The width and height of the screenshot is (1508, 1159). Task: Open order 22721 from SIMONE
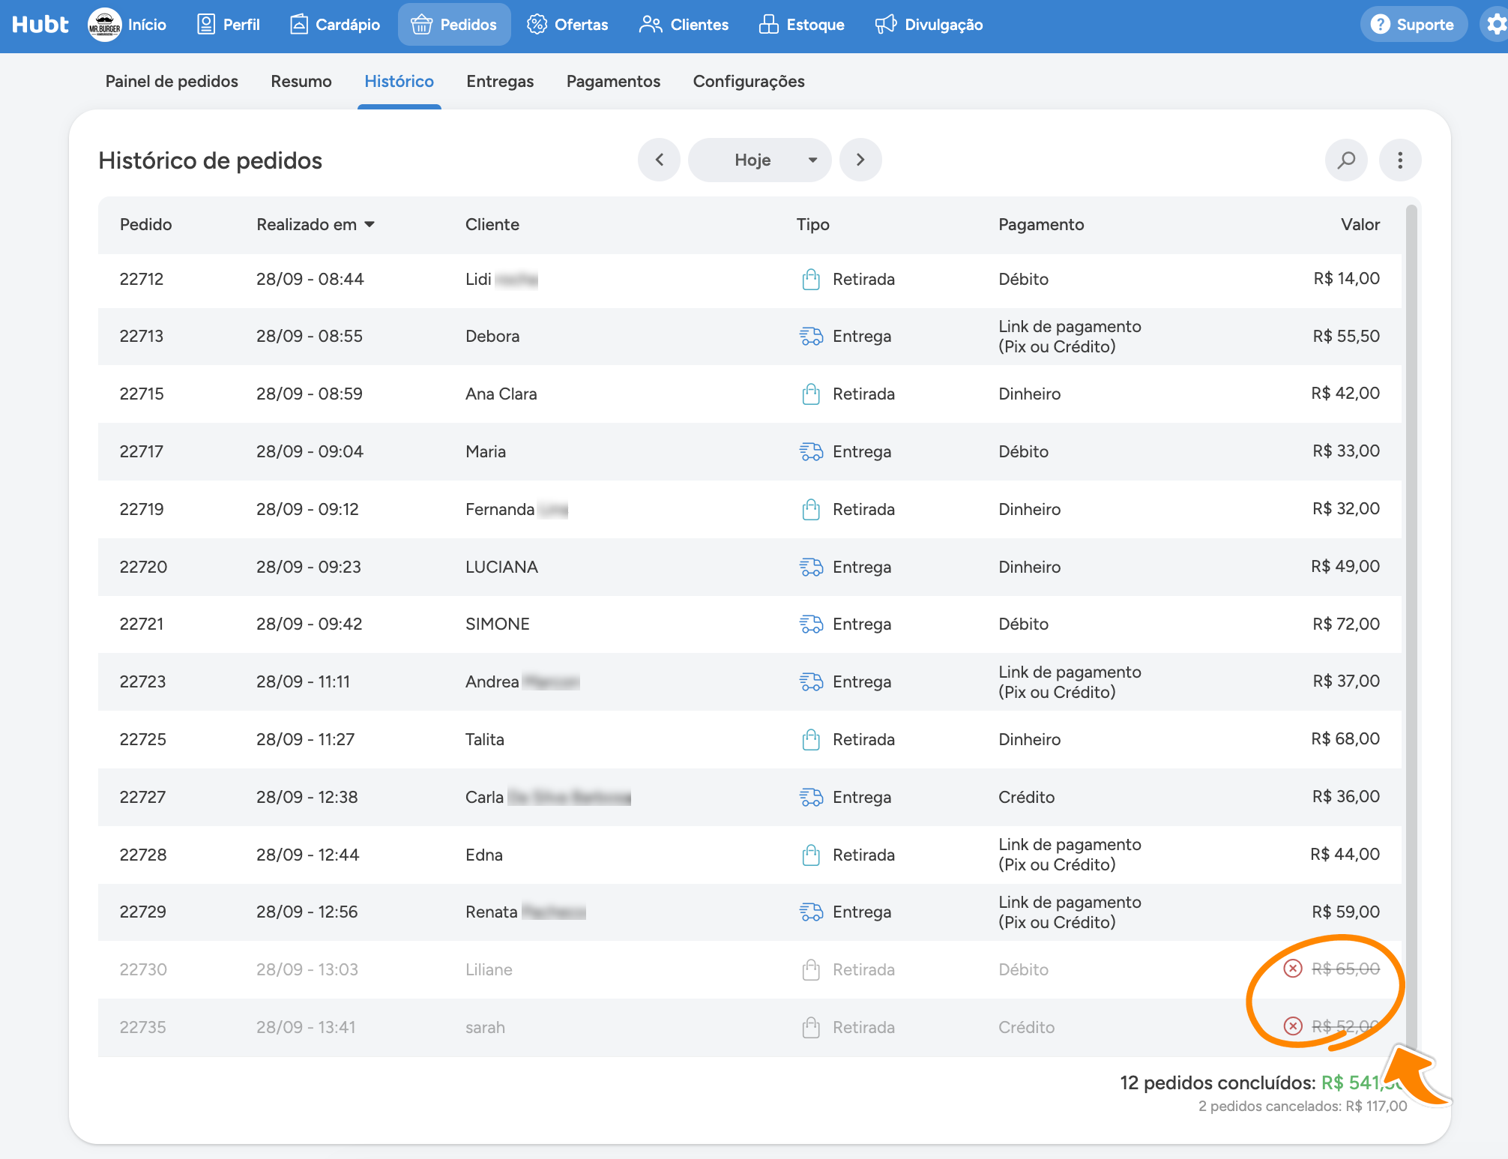coord(750,624)
